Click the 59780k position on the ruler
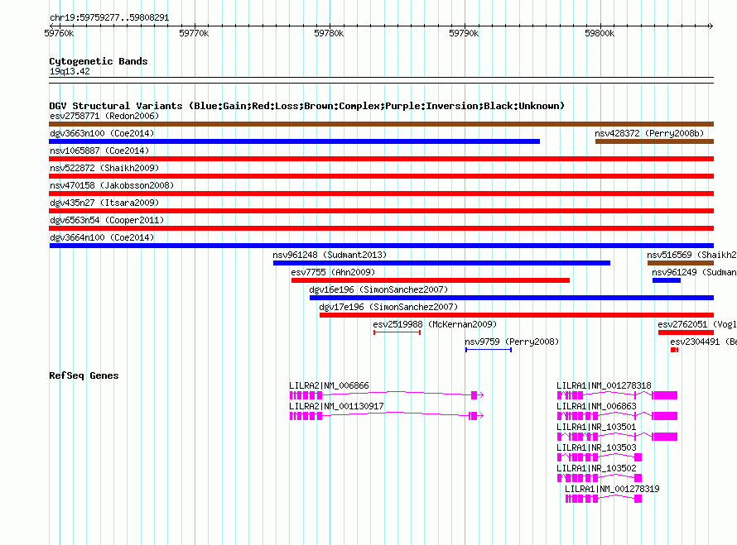737x545 pixels. point(330,33)
